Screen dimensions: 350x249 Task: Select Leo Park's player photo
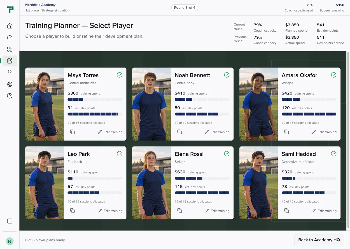pyautogui.click(x=45, y=183)
